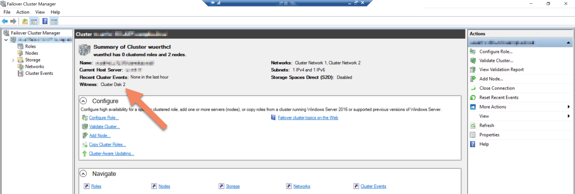Collapse the Configure section chevron

(83, 101)
